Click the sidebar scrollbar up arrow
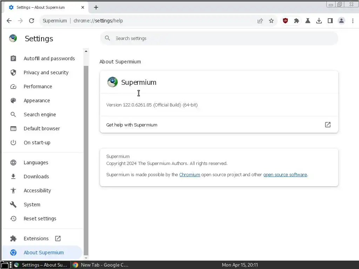 (x=86, y=51)
